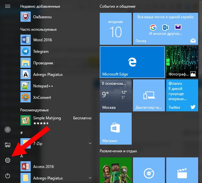Viewport: 202px width, 183px height.
Task: Launch Word 2016 from list
Action: tap(42, 40)
